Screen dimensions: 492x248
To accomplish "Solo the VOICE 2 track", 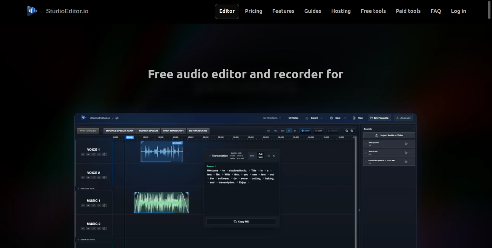I will (83, 178).
